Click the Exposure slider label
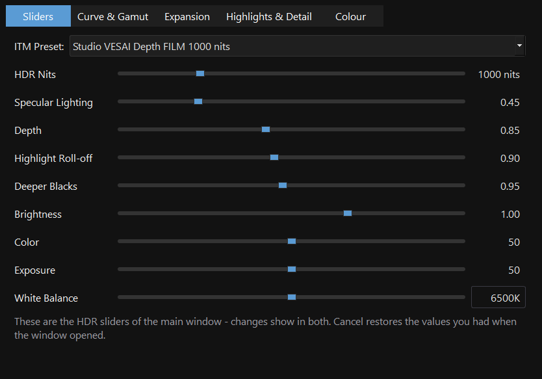 (35, 270)
